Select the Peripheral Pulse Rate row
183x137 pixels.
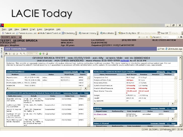pos(134,80)
